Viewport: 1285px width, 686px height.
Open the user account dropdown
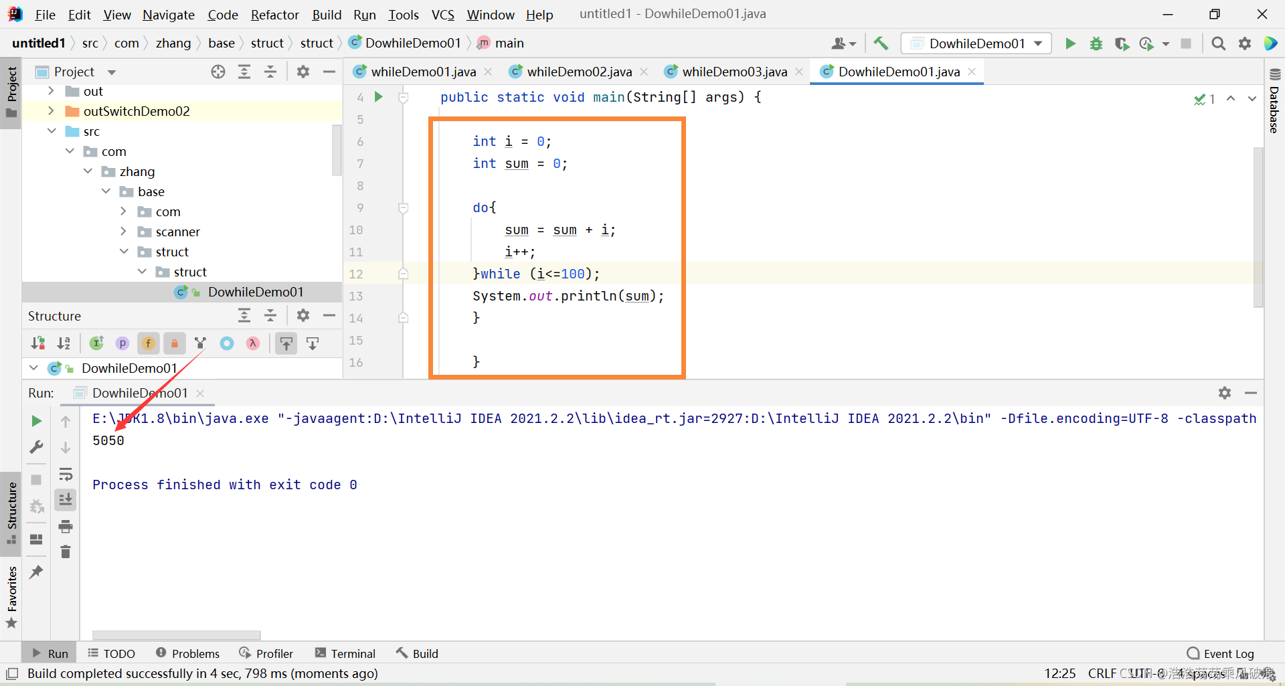pyautogui.click(x=843, y=44)
